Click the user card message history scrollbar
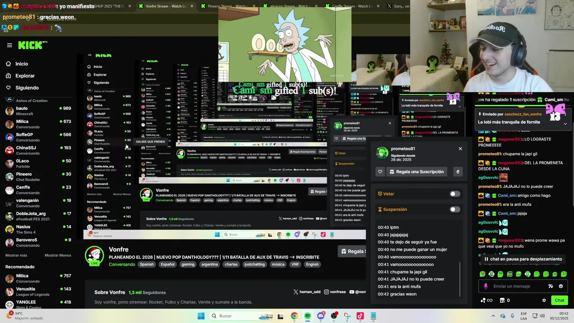The image size is (574, 323). tap(461, 279)
